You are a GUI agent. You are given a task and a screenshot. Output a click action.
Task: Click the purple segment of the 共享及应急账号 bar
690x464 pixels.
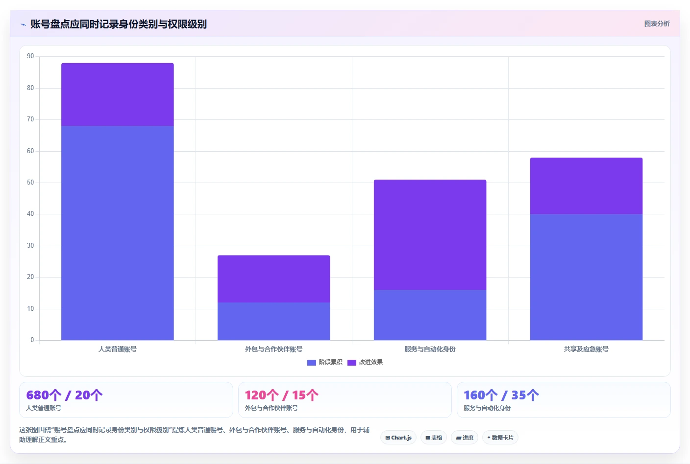[587, 186]
